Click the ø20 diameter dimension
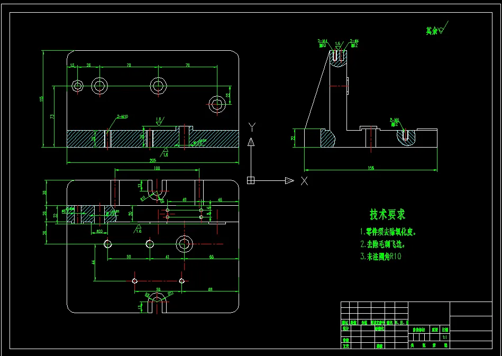The image size is (502, 356). 99,231
